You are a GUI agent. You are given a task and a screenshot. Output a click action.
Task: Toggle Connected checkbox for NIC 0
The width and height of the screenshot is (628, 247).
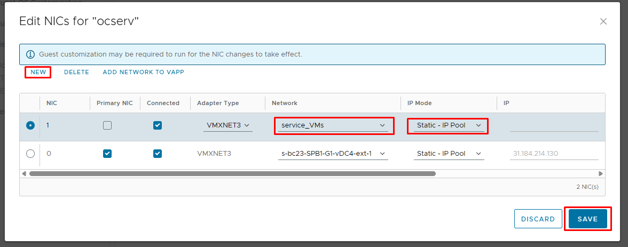pyautogui.click(x=158, y=154)
